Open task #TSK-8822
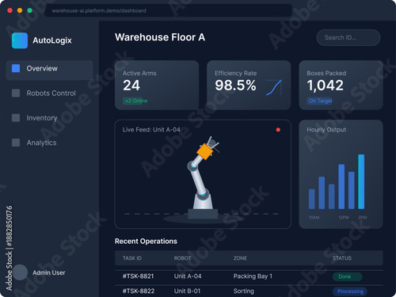This screenshot has width=396, height=297. point(139,291)
